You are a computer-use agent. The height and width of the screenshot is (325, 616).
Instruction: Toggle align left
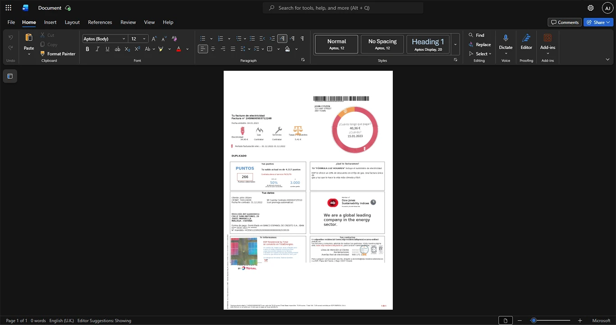pyautogui.click(x=203, y=49)
